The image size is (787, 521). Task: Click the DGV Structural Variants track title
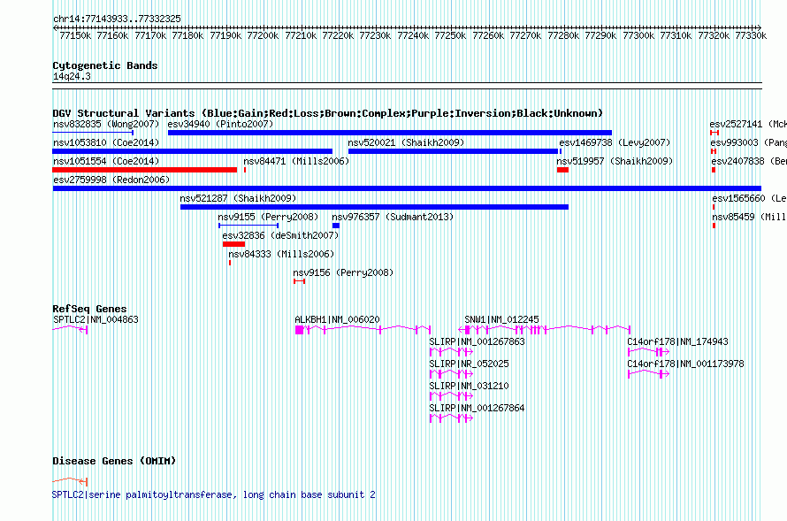coord(327,113)
